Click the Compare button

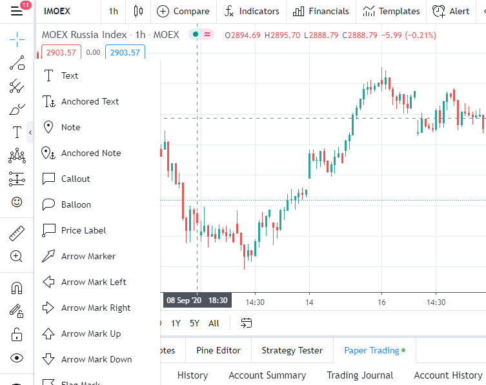point(183,11)
